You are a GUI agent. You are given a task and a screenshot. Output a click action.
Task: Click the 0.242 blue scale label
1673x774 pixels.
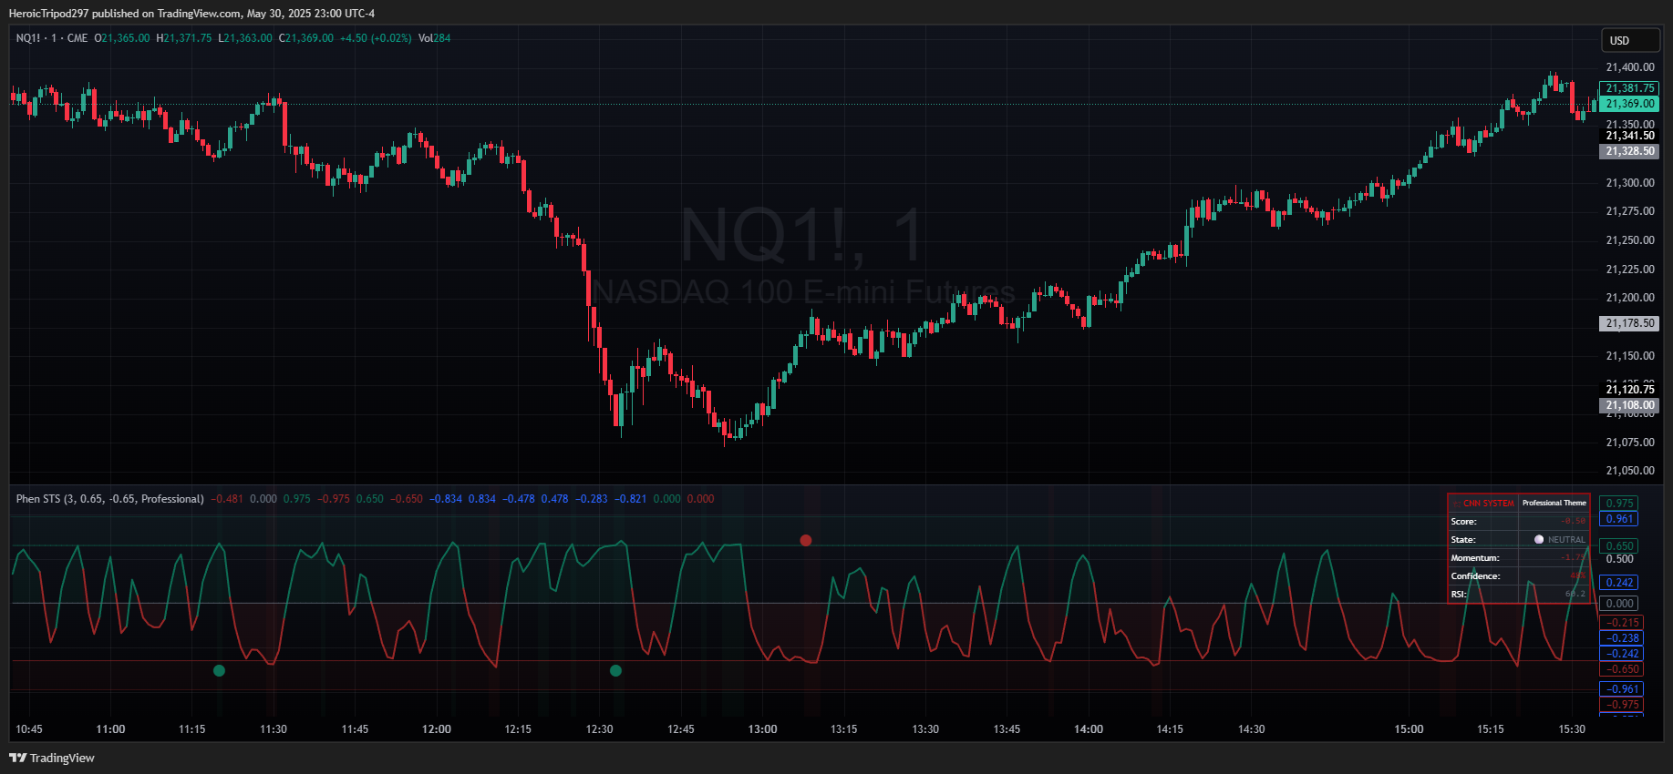pos(1619,583)
